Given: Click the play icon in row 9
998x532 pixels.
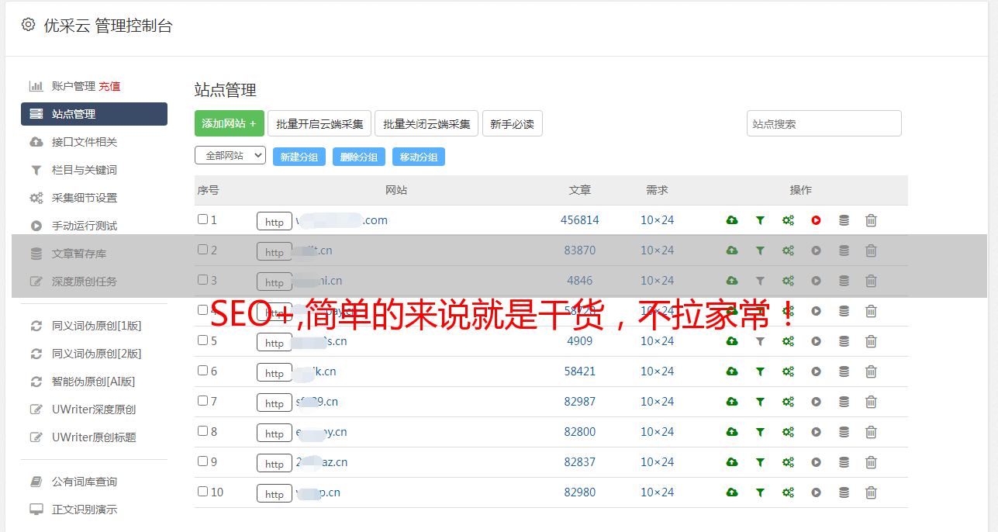Looking at the screenshot, I should pyautogui.click(x=816, y=462).
